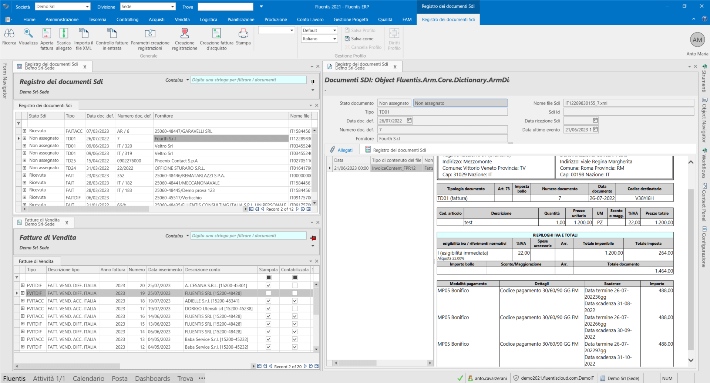The image size is (710, 383).
Task: Click the AM user avatar
Action: tap(697, 40)
